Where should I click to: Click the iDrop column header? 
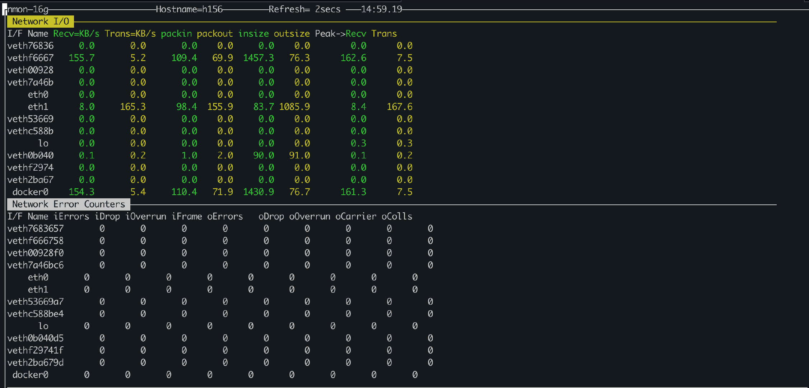point(107,216)
